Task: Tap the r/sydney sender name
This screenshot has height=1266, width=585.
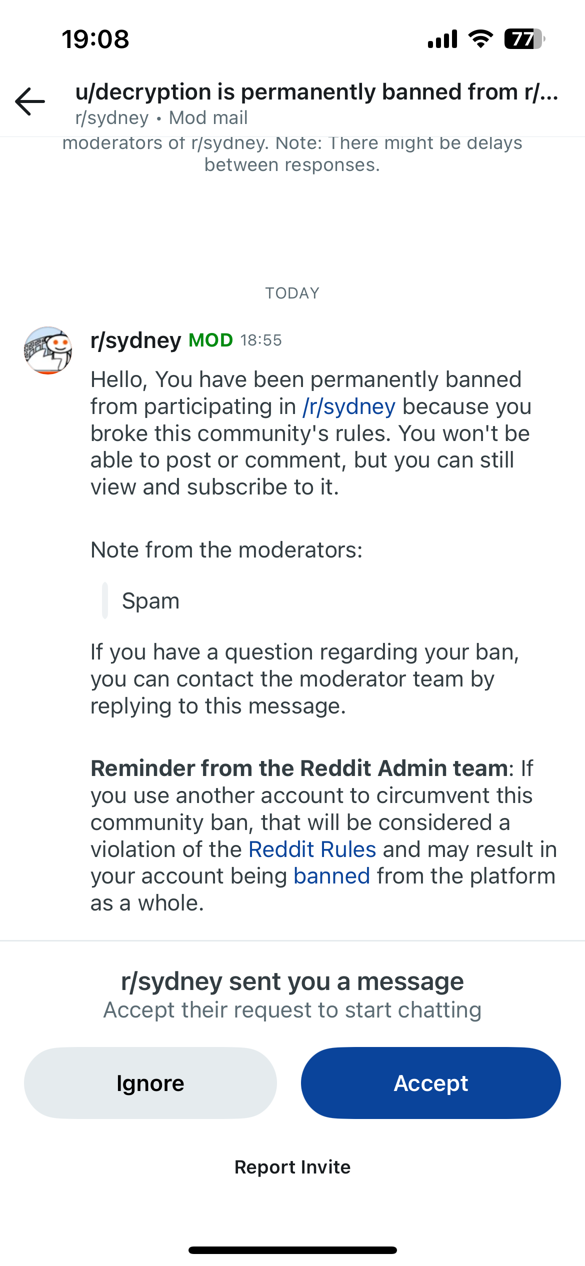Action: pyautogui.click(x=135, y=340)
